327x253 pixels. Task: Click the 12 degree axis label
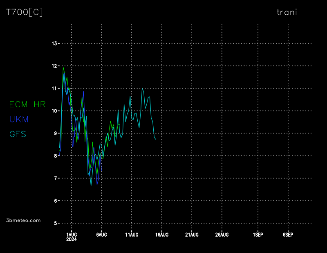(54, 66)
